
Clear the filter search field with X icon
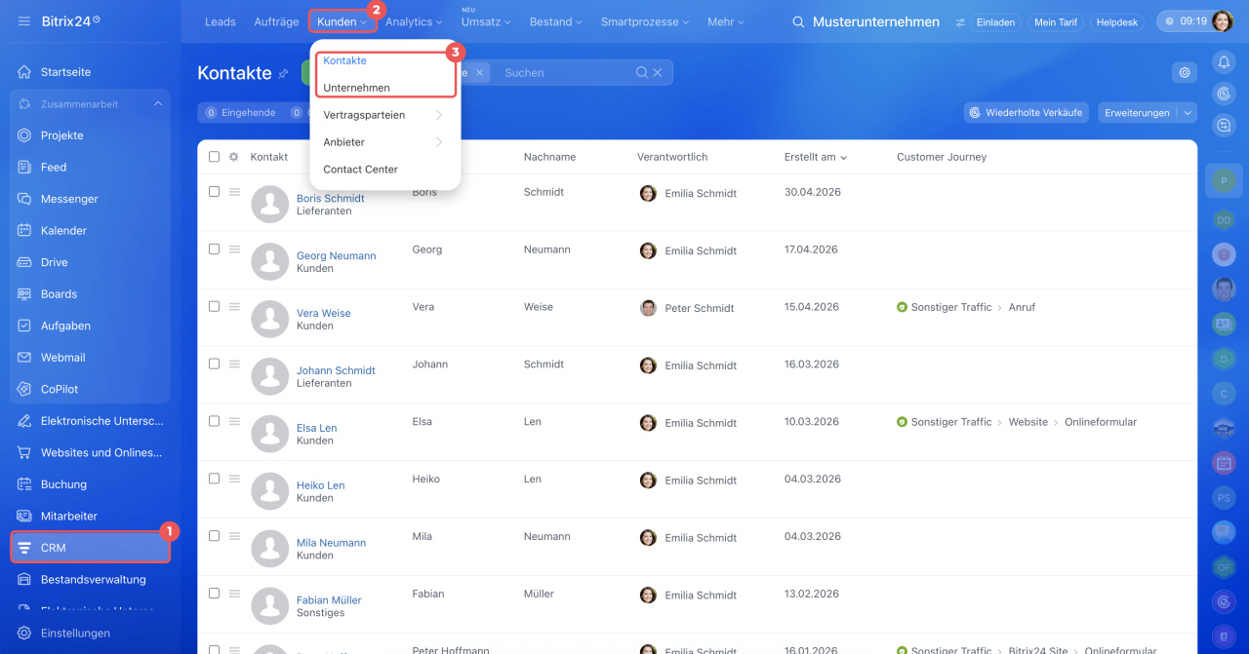658,72
